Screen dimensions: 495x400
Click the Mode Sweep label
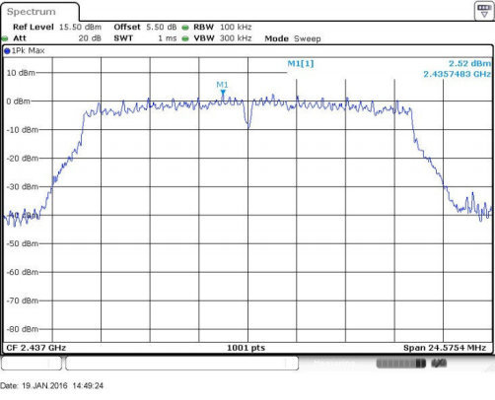click(x=293, y=38)
